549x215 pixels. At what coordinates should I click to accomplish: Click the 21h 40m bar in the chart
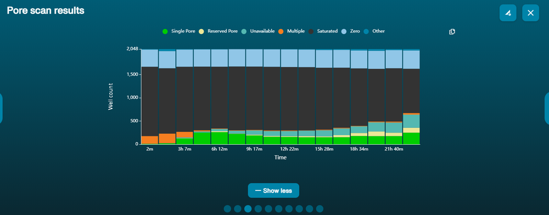tap(394, 97)
